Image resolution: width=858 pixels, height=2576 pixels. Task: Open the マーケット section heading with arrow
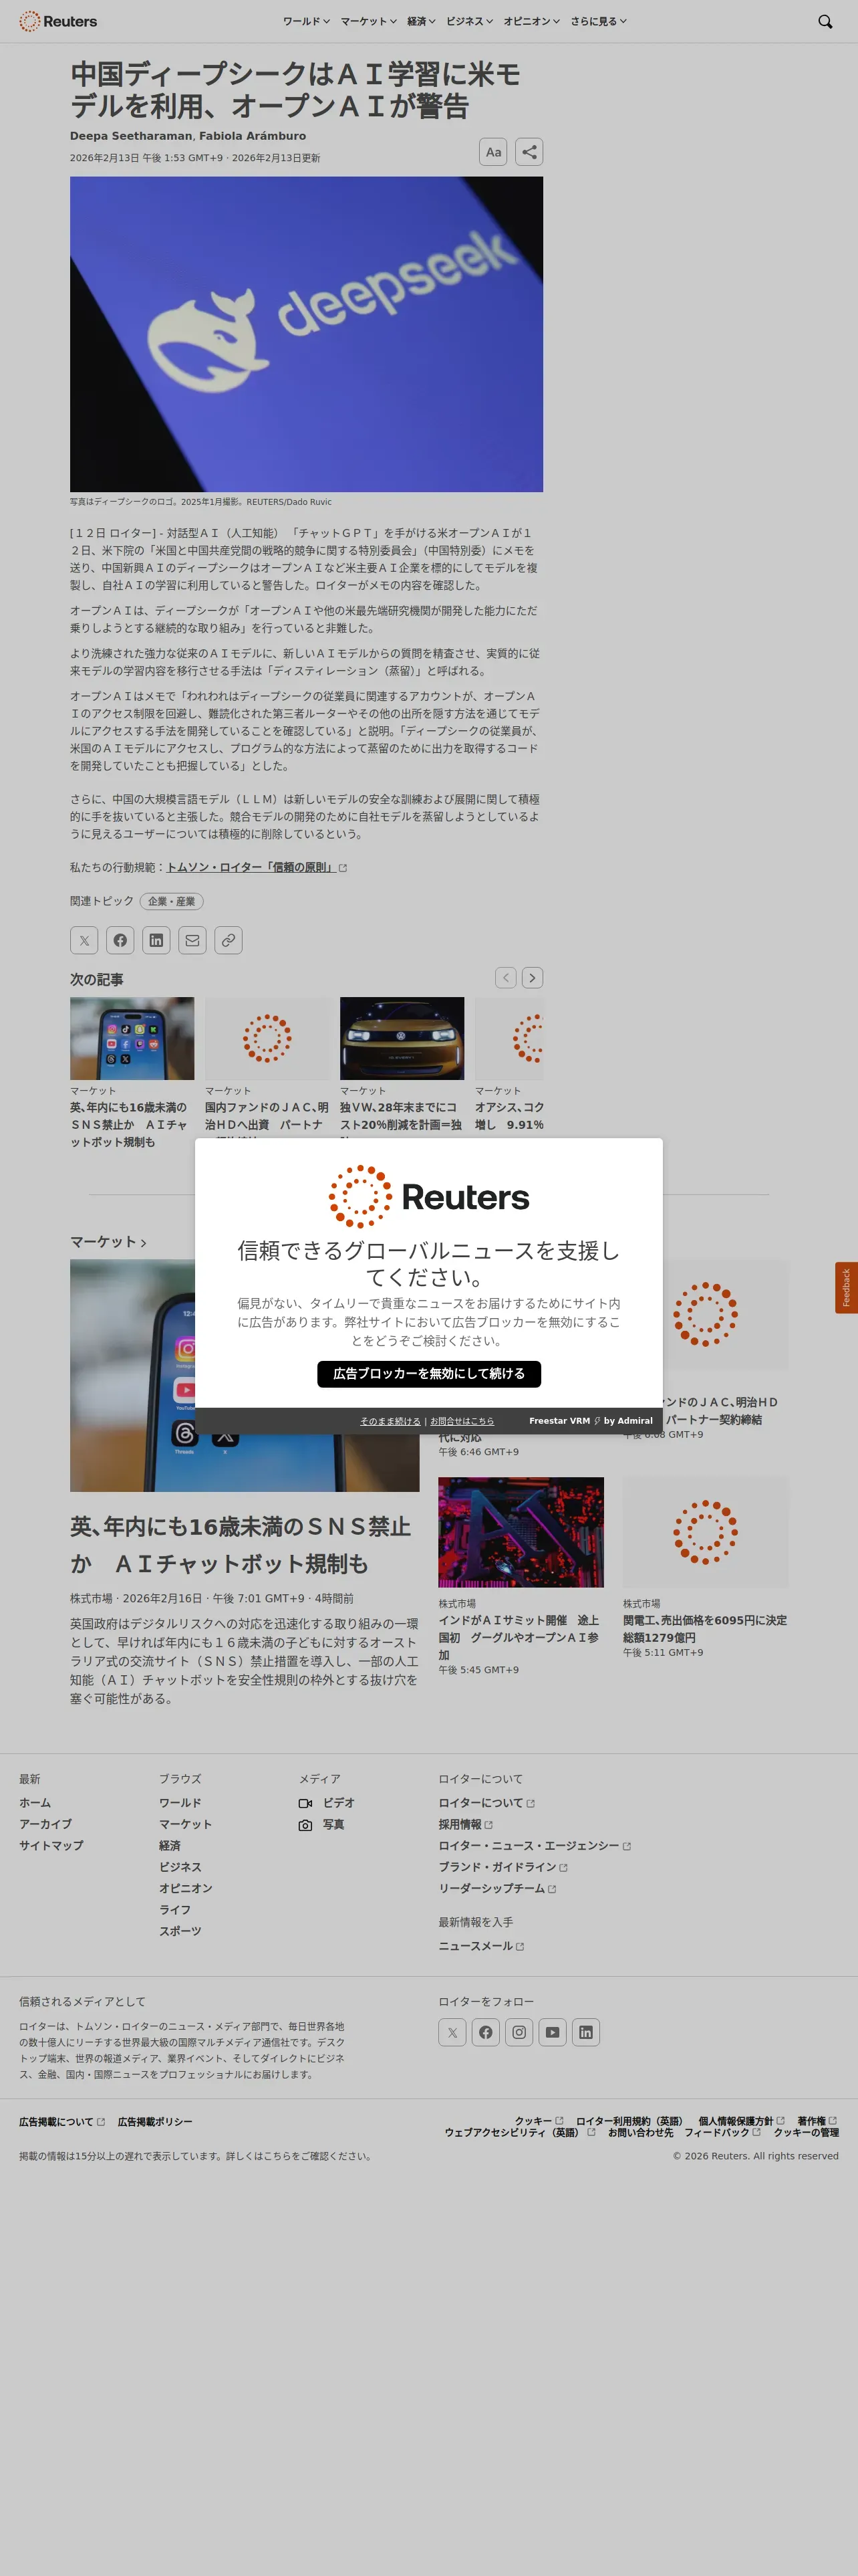pos(108,1242)
